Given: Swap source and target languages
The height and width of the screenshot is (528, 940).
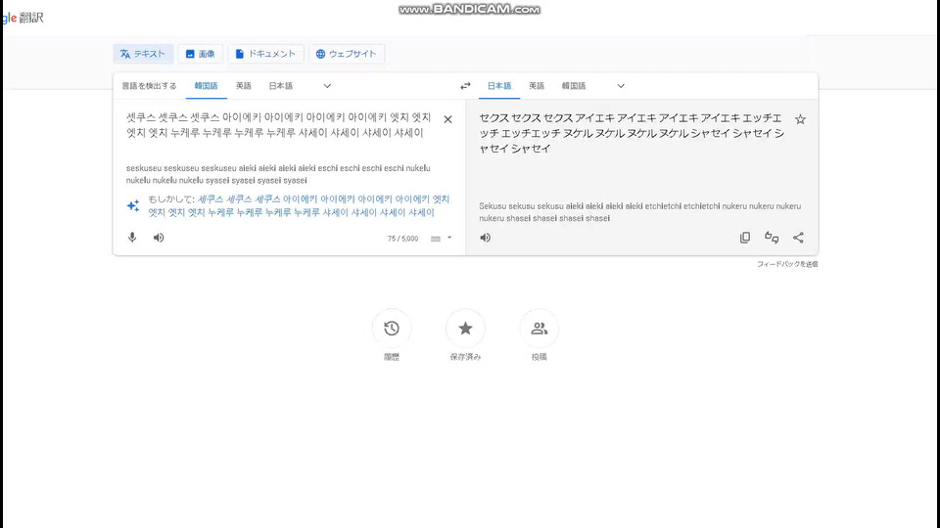Looking at the screenshot, I should click(x=465, y=86).
